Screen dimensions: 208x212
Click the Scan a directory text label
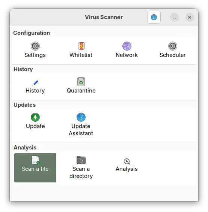(81, 172)
